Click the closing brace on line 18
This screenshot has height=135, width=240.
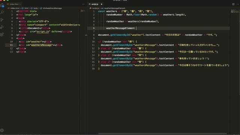tap(99, 69)
